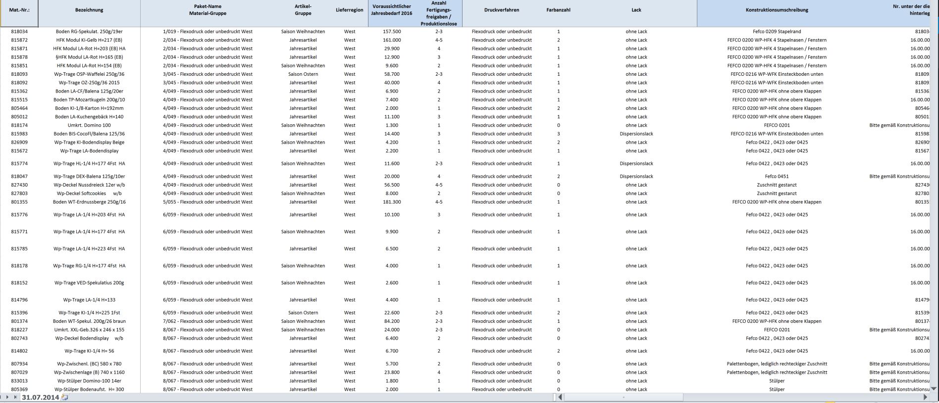Select cell 'Umkrt. Domino 100'

point(89,125)
